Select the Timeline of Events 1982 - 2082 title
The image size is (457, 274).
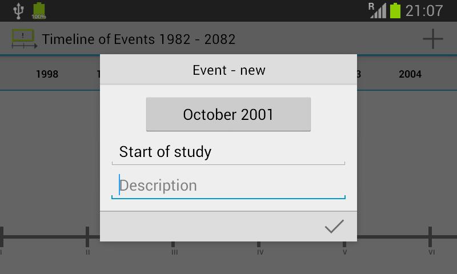coord(139,39)
